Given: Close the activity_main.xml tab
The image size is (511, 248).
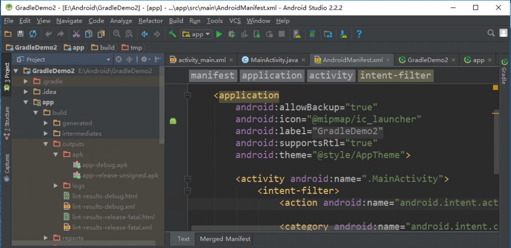Looking at the screenshot, I should [231, 60].
